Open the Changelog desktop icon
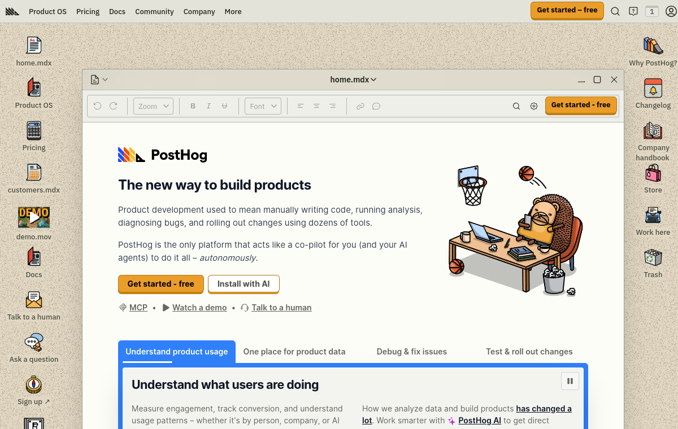This screenshot has width=678, height=429. point(653,88)
